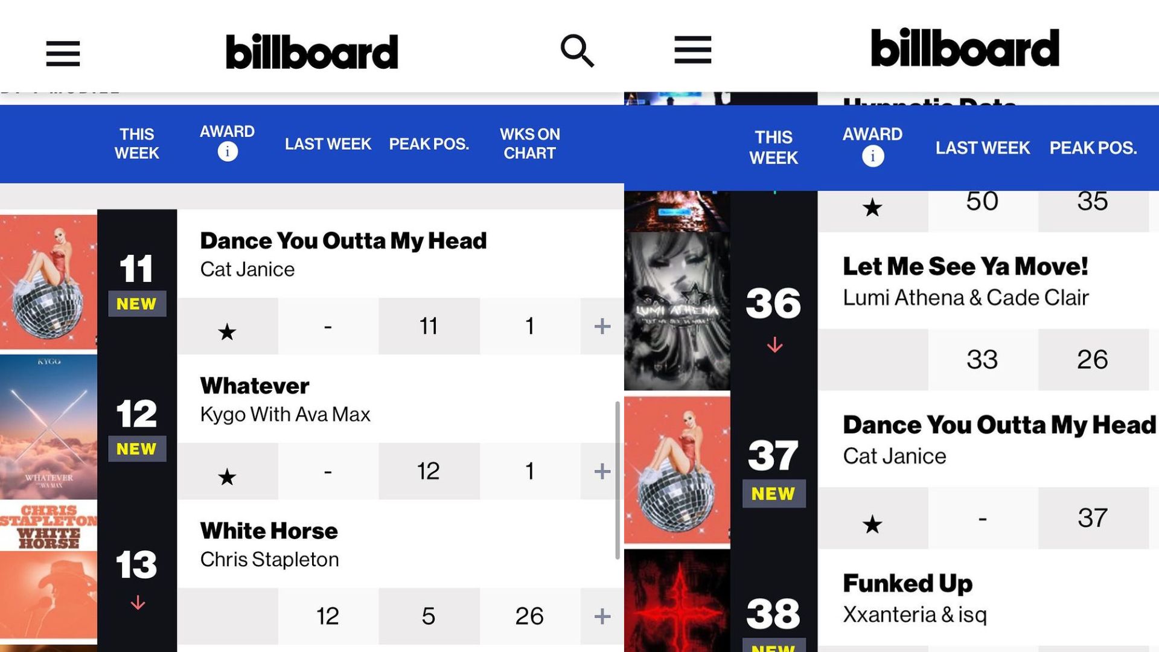Image resolution: width=1159 pixels, height=652 pixels.
Task: Open the Whatever song title link
Action: 255,386
